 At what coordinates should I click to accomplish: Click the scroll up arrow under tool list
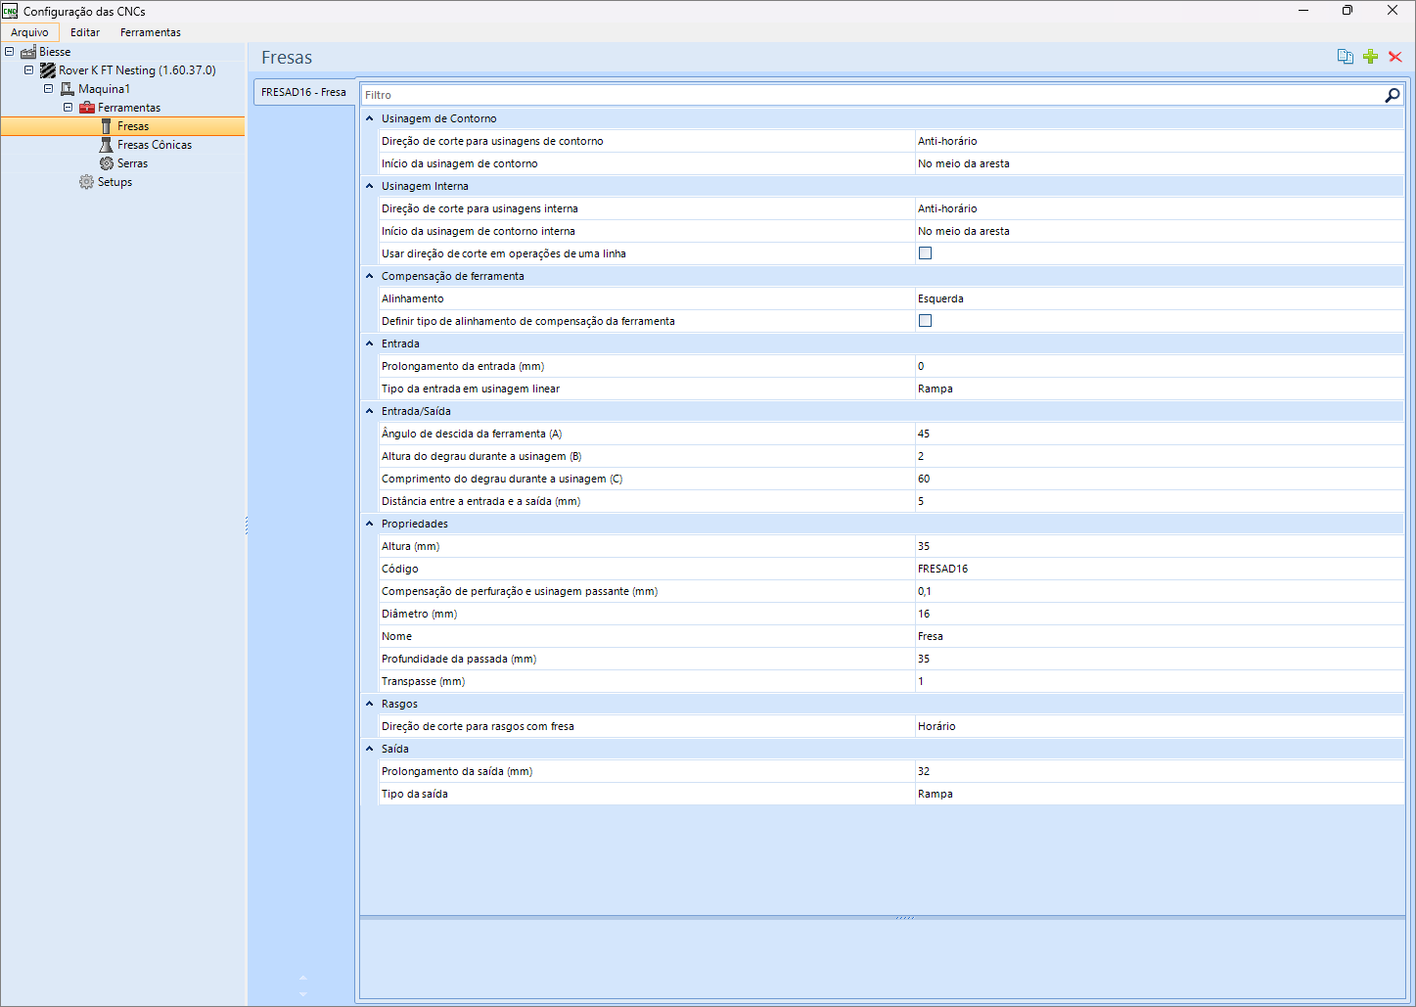click(302, 978)
